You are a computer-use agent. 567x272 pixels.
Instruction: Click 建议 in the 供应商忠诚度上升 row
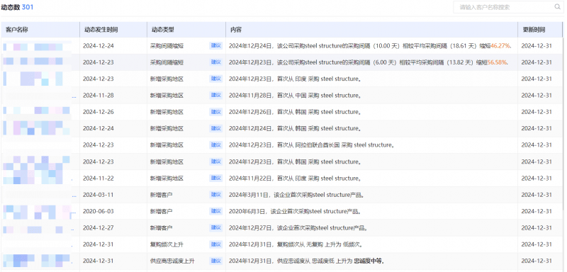click(216, 261)
